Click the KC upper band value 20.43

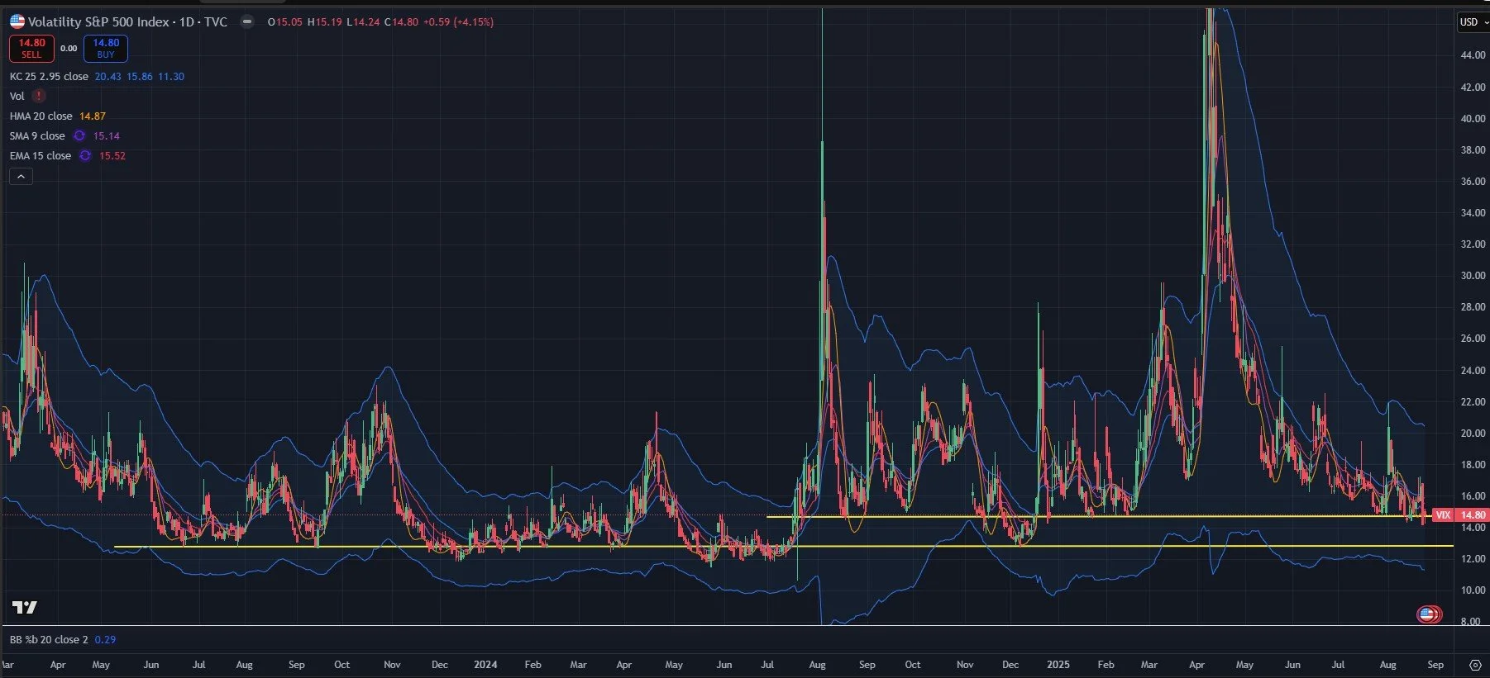pos(107,76)
